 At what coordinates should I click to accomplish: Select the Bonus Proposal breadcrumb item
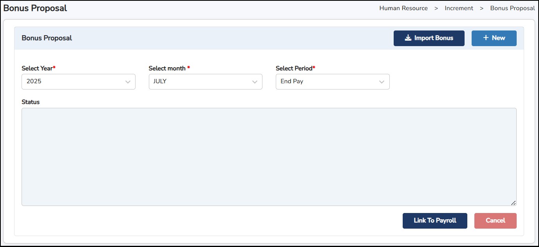512,8
